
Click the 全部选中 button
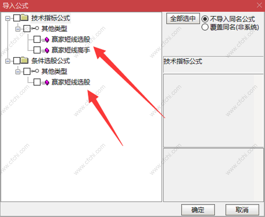183,18
